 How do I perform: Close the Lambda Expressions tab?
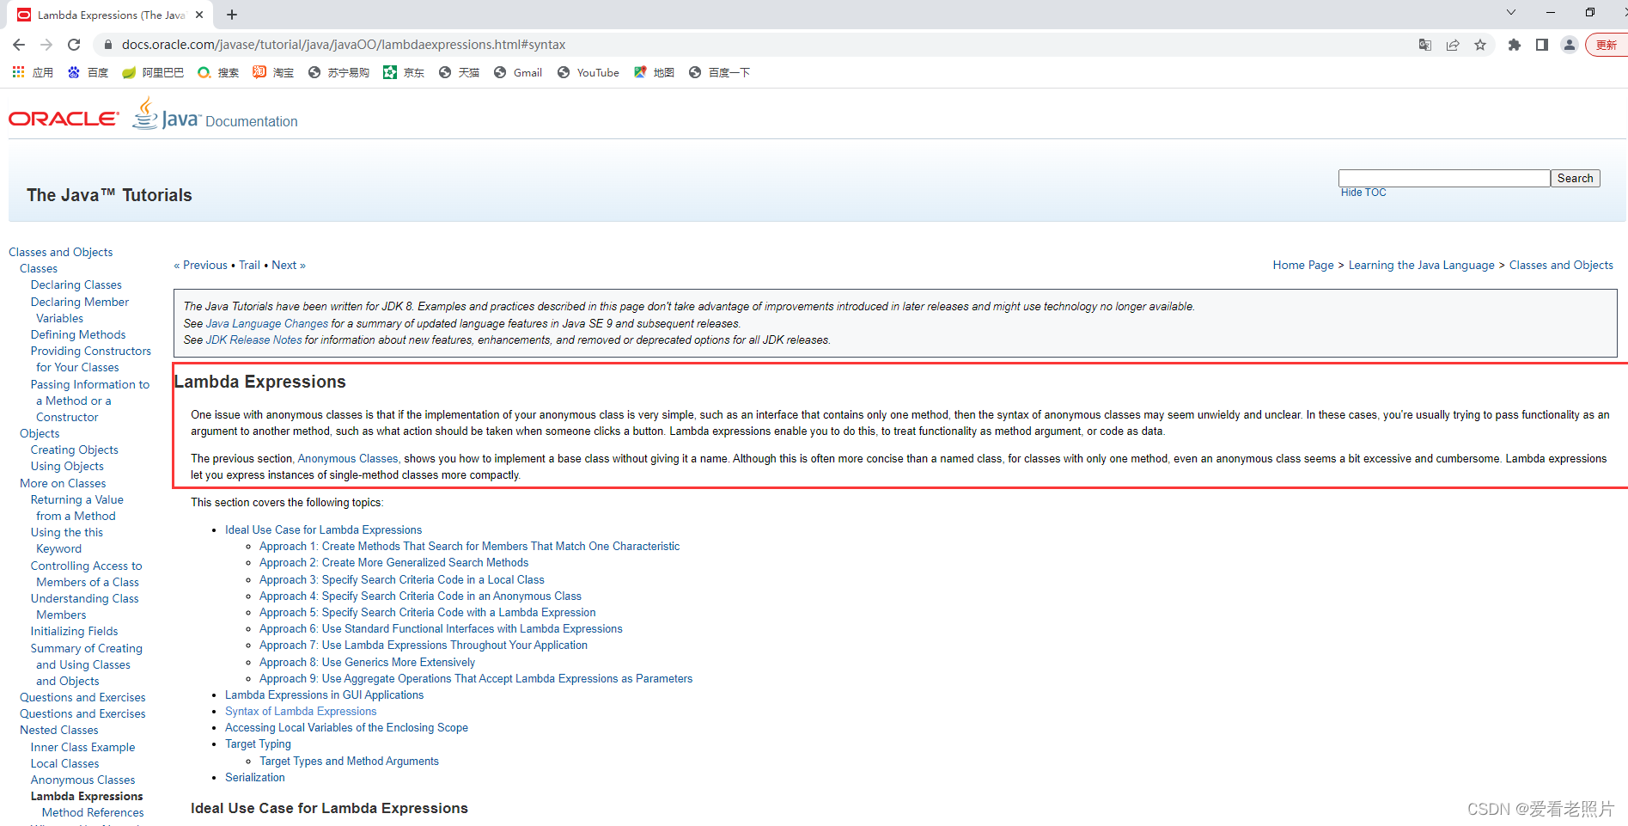[199, 15]
